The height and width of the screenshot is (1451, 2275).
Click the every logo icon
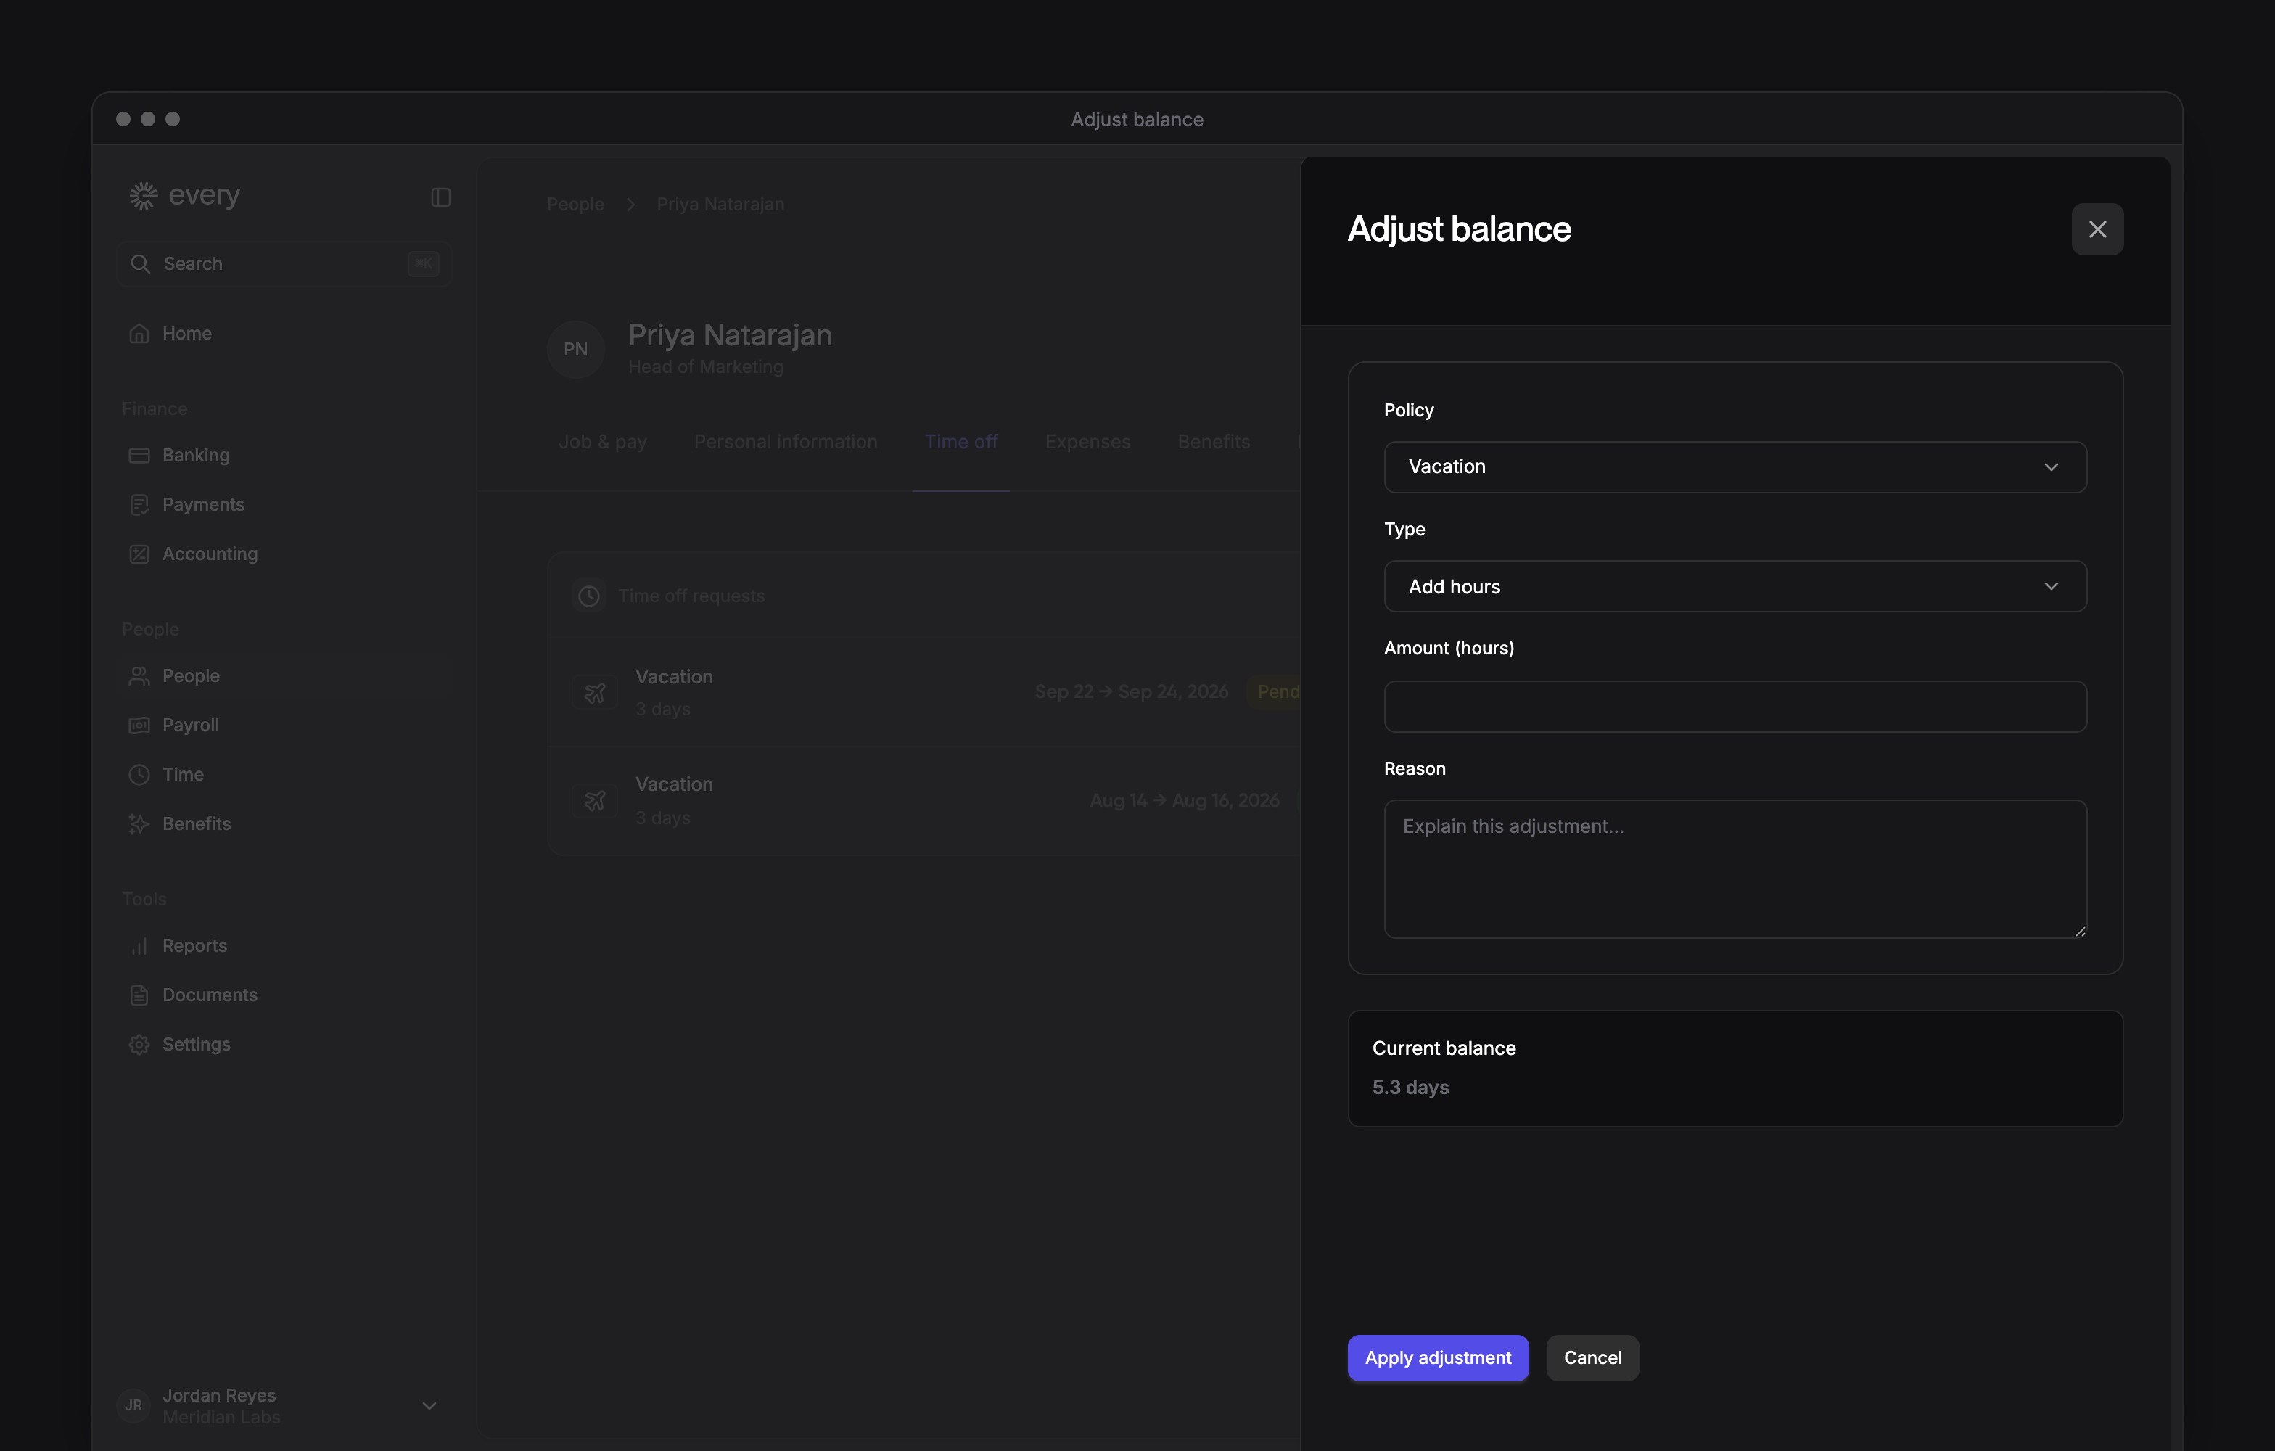(143, 196)
